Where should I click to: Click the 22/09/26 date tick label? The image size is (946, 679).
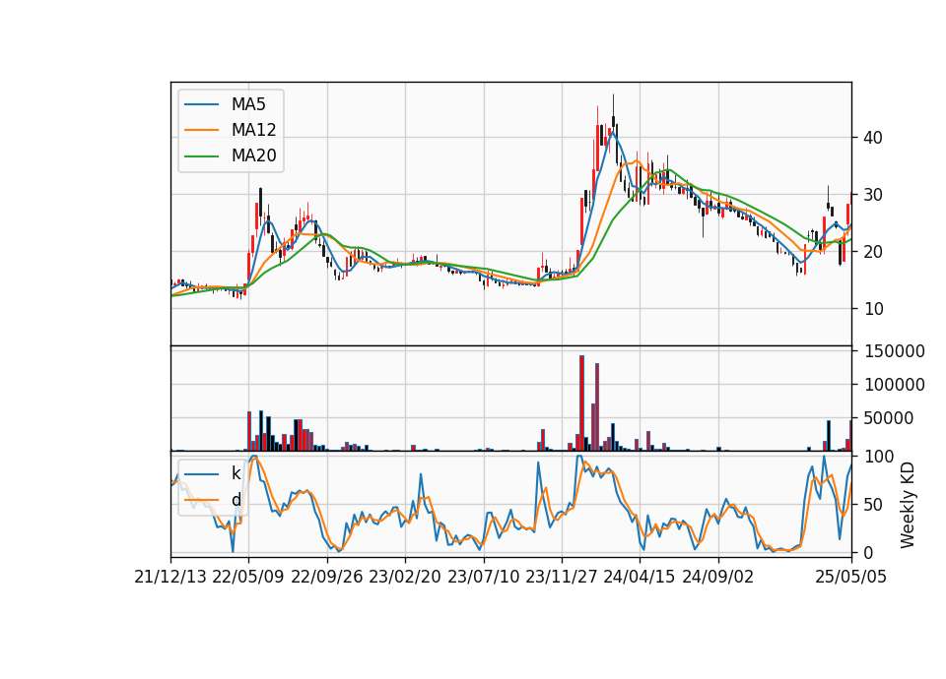tap(326, 578)
